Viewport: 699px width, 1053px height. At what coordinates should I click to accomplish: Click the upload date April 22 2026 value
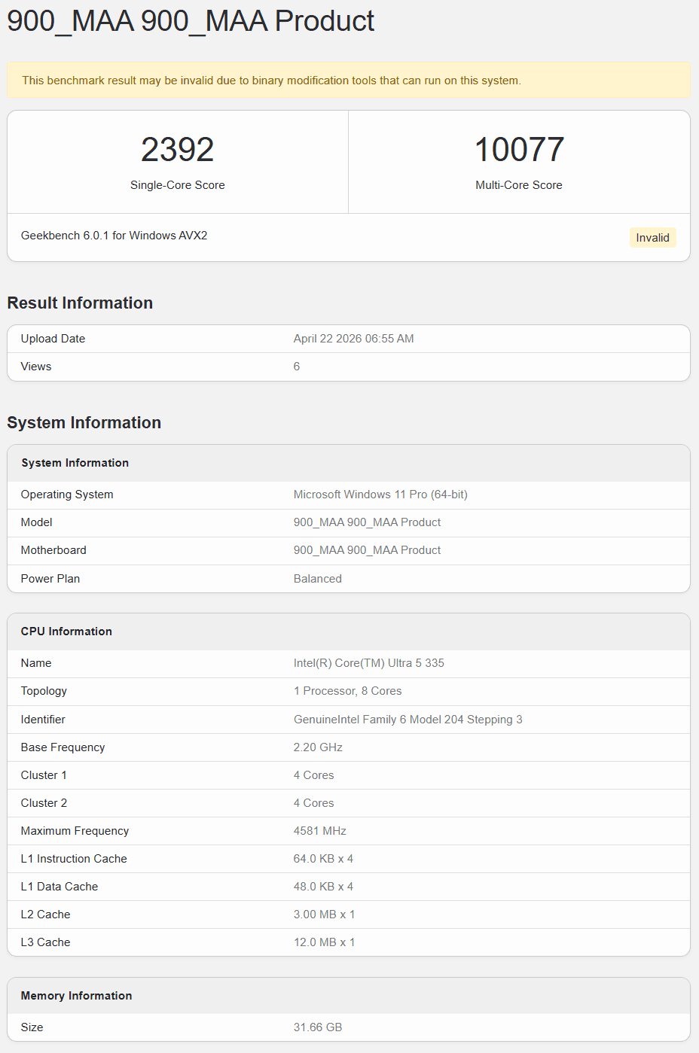[x=353, y=339]
